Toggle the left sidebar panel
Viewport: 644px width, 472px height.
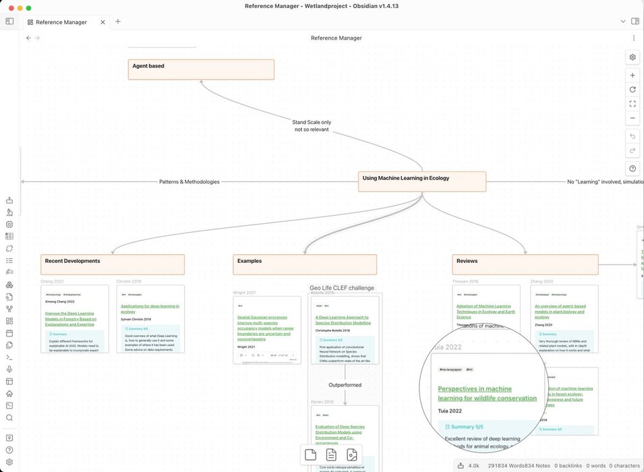coord(9,22)
